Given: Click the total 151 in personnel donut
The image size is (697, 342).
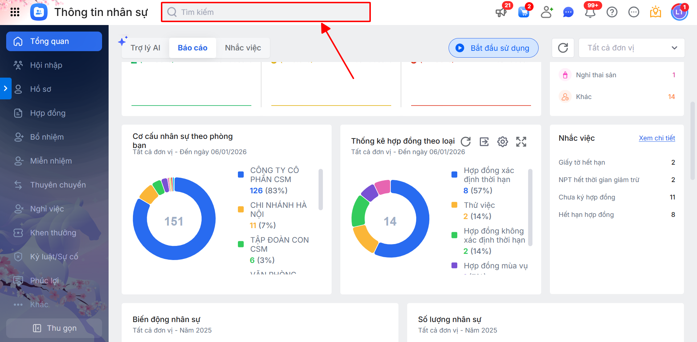Looking at the screenshot, I should click(174, 222).
